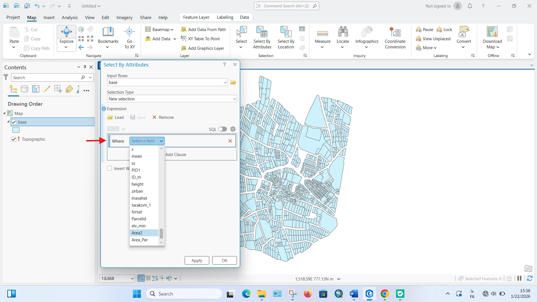Toggle the SQL mode switch
537x302 pixels.
click(222, 129)
